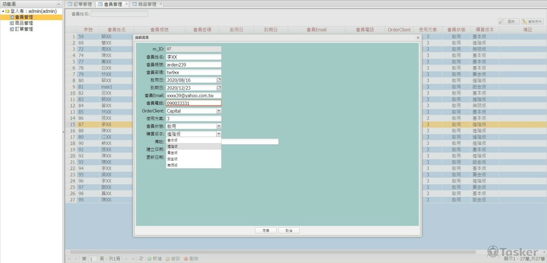Viewport: 547px width, 263px height.
Task: Click the 訂單管理 icon in the sidebar tree
Action: (11, 30)
